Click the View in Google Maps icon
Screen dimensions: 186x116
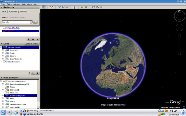pos(101,7)
